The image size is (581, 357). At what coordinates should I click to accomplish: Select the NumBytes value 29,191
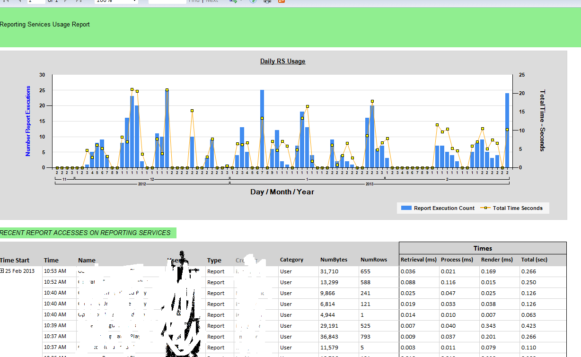329,326
